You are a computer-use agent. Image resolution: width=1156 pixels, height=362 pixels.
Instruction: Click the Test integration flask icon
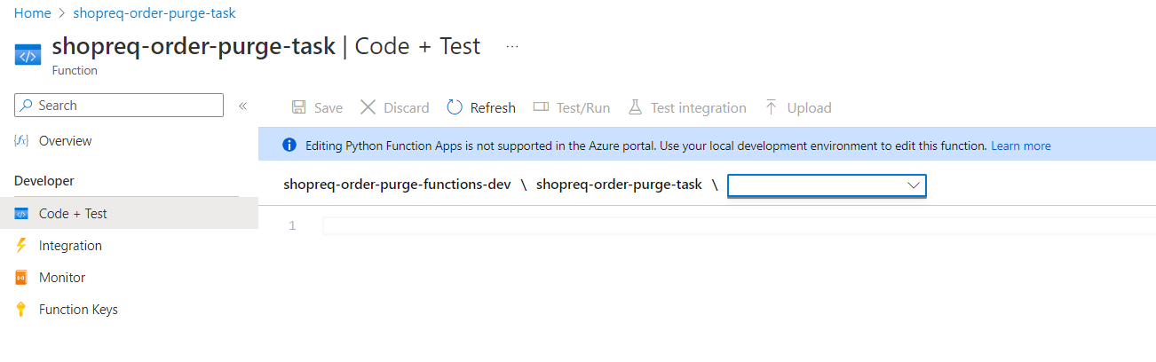pos(635,107)
